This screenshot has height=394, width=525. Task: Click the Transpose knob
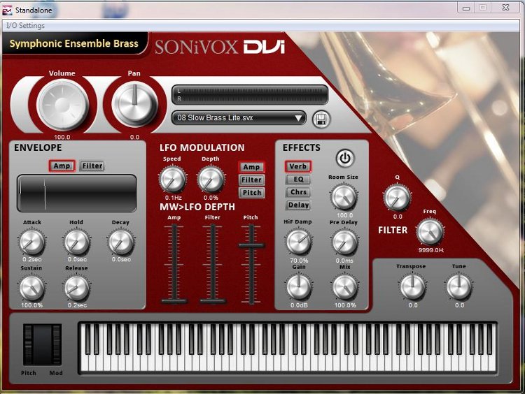(x=413, y=286)
